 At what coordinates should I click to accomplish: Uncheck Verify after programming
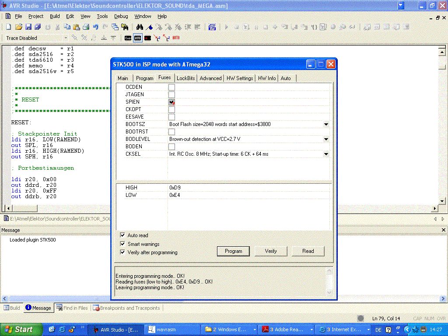click(x=122, y=252)
